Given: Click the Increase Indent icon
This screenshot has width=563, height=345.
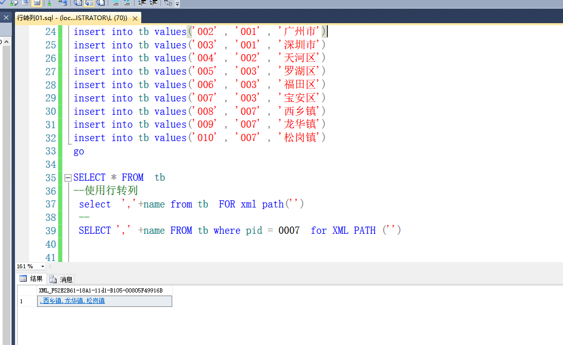Looking at the screenshot, I should point(153,3).
